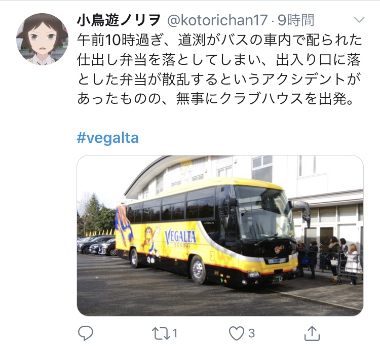Tap the share upload icon
This screenshot has height=349, width=380.
(x=312, y=333)
